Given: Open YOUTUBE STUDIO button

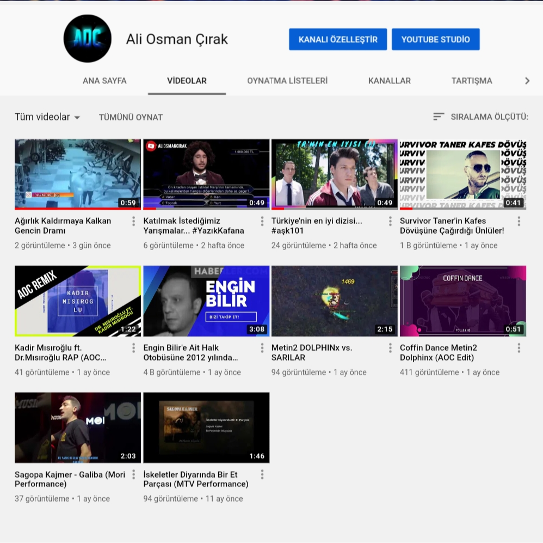Looking at the screenshot, I should tap(436, 39).
